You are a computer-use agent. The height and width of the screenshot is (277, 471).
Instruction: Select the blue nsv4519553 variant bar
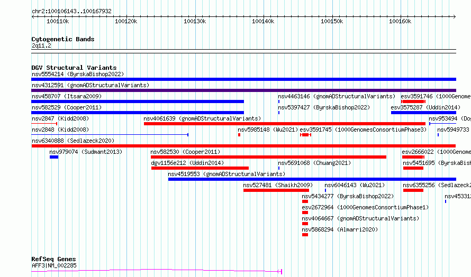[312, 179]
